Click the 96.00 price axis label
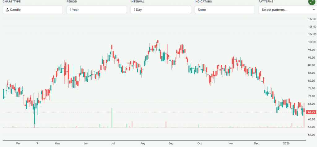This screenshot has width=317, height=147. click(x=312, y=50)
